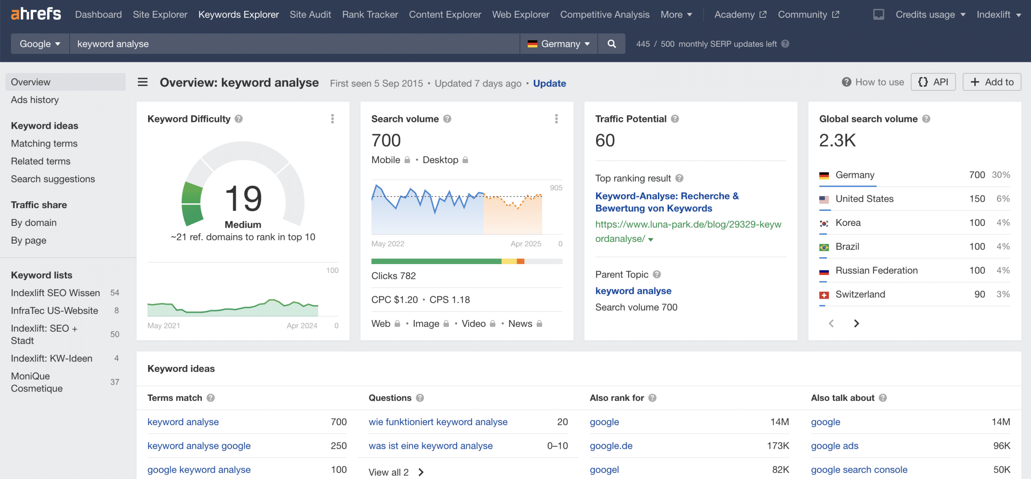This screenshot has height=479, width=1031.
Task: Go to previous page of countries list
Action: pyautogui.click(x=831, y=323)
